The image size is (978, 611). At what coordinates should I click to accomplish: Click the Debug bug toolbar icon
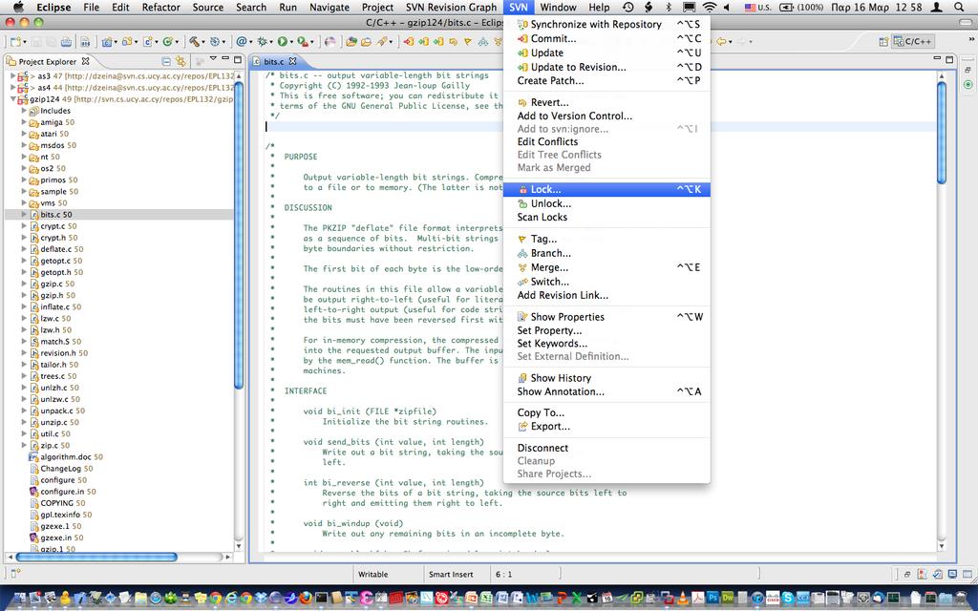(x=262, y=42)
